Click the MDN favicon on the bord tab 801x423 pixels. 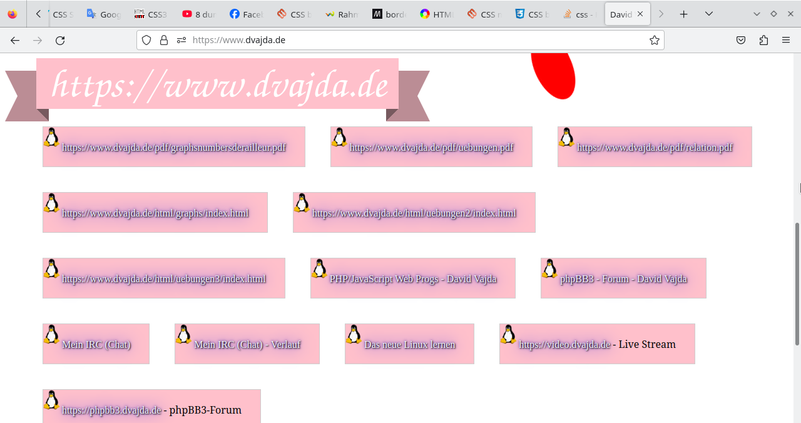pyautogui.click(x=378, y=13)
